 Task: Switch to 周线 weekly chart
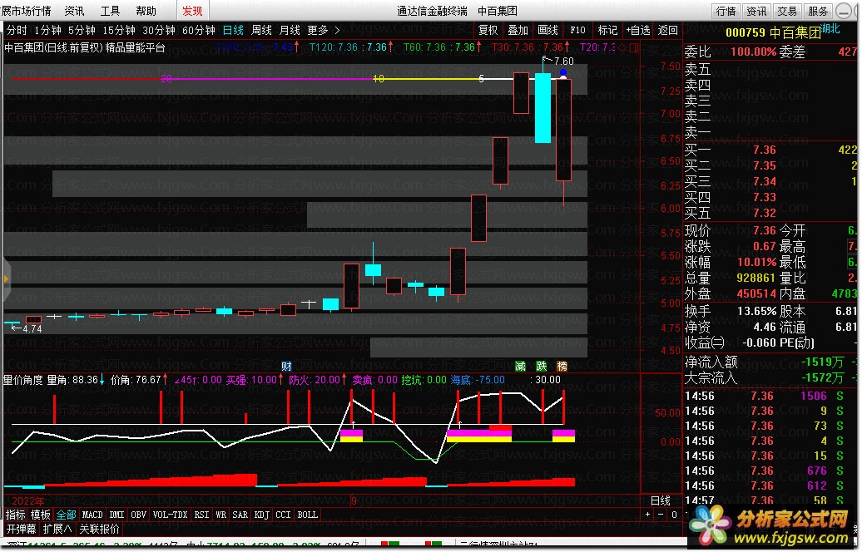coord(261,30)
